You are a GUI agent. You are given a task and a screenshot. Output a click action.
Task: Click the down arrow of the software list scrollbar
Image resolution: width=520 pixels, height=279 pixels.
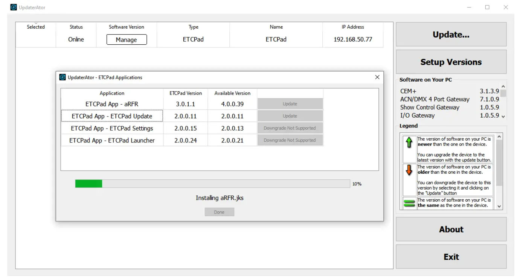503,117
